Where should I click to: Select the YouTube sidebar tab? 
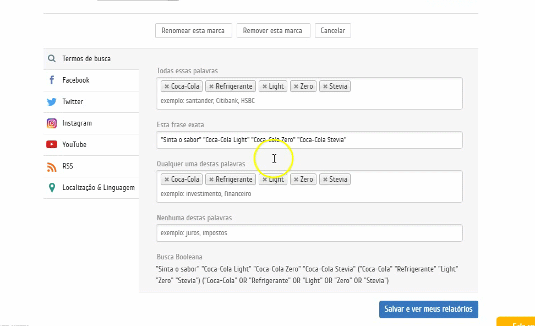point(74,145)
